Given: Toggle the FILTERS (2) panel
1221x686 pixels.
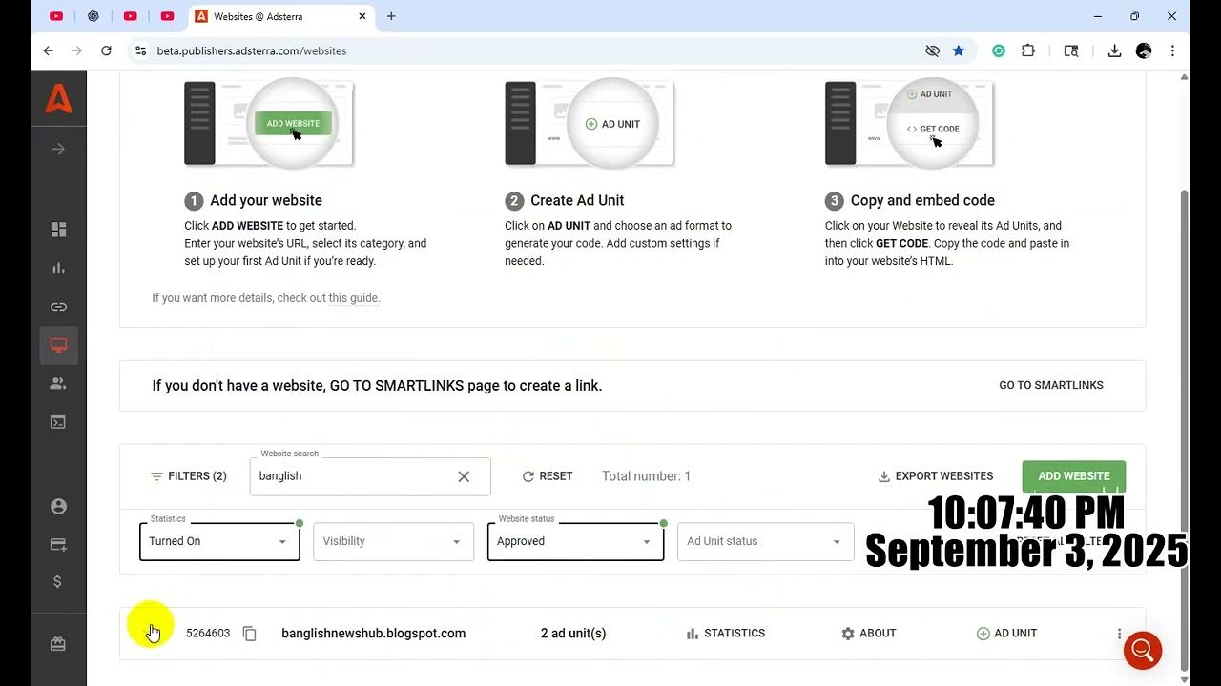Looking at the screenshot, I should click(x=188, y=476).
